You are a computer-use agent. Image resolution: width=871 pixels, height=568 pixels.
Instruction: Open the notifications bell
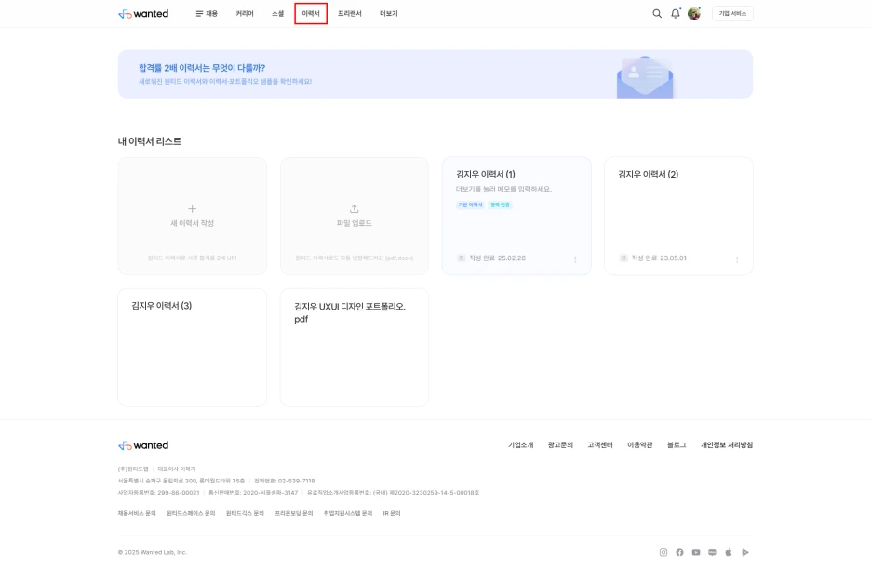[x=675, y=13]
